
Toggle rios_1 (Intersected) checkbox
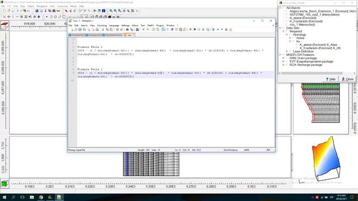[x=287, y=25]
